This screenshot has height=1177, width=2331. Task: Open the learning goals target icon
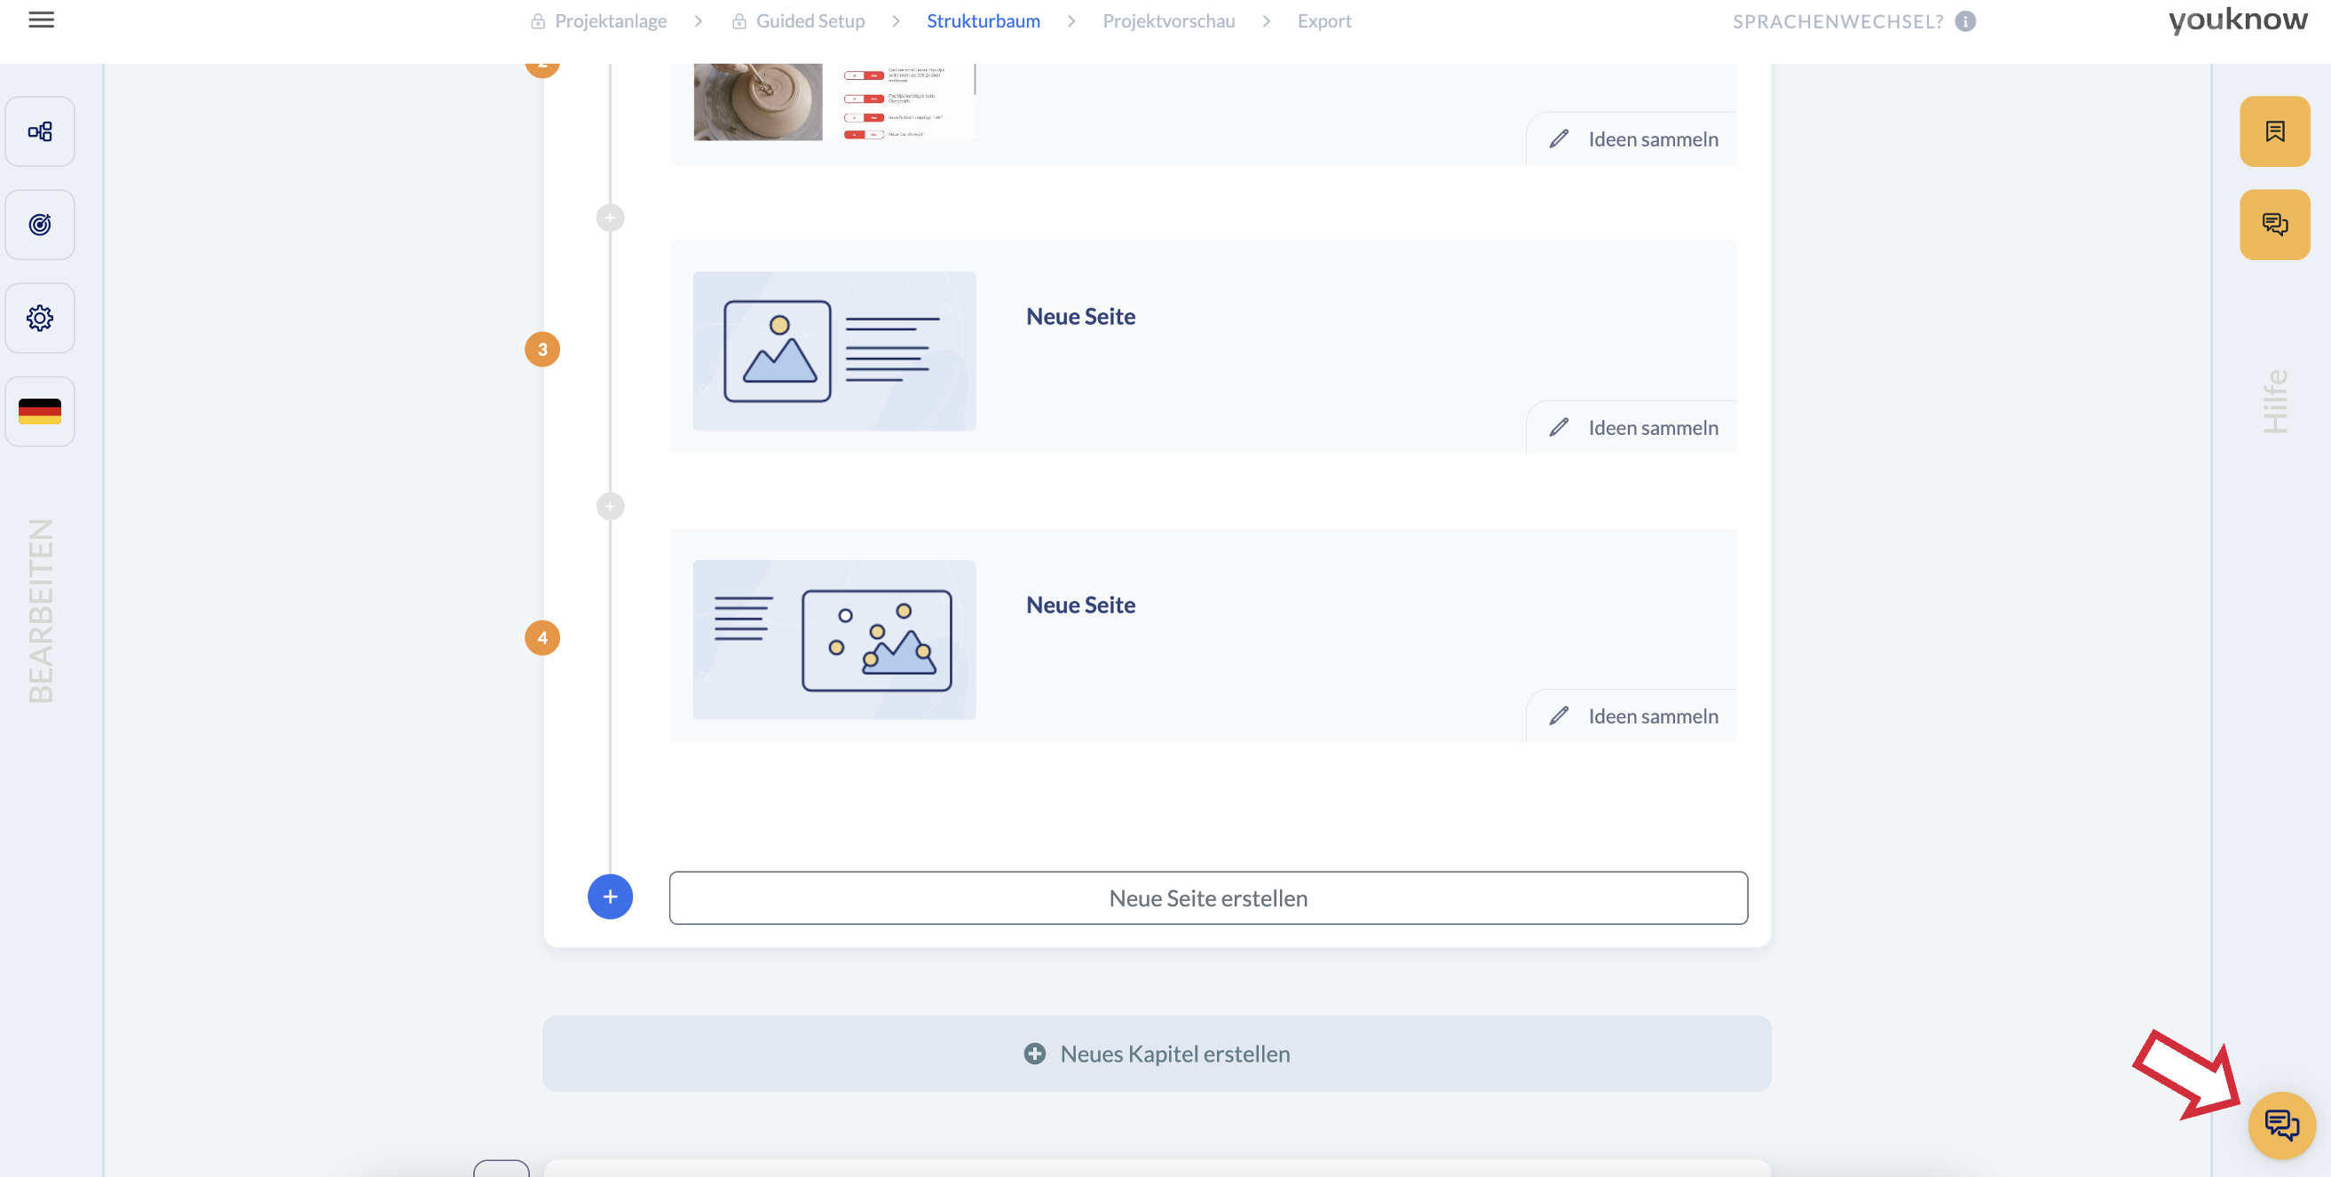click(40, 225)
